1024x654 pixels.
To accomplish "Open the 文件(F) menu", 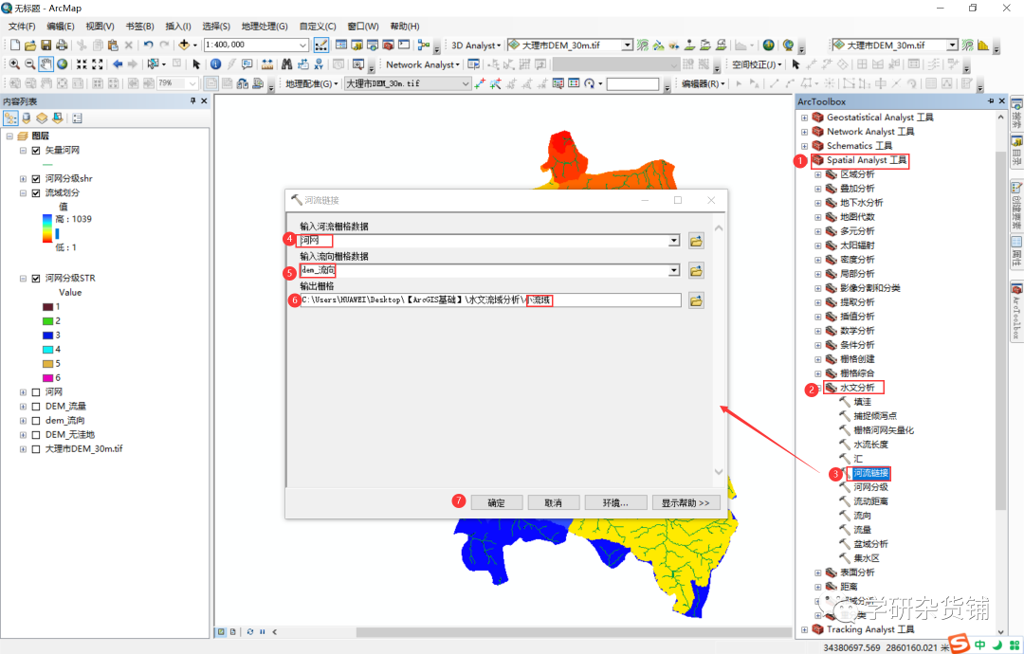I will pos(22,27).
